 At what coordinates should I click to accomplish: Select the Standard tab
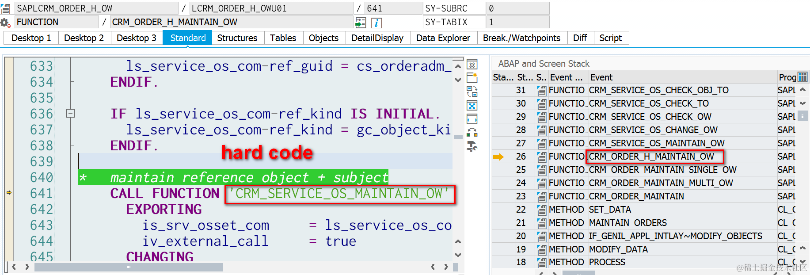click(x=188, y=38)
